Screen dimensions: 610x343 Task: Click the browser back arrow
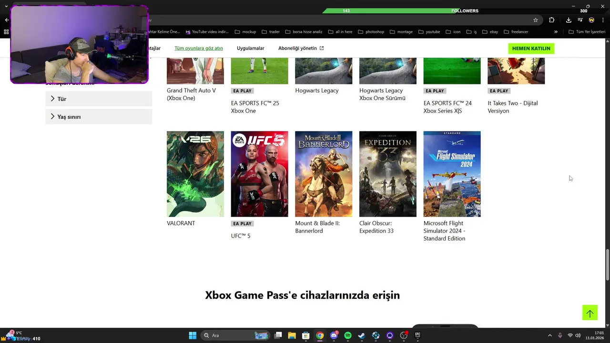tap(7, 20)
